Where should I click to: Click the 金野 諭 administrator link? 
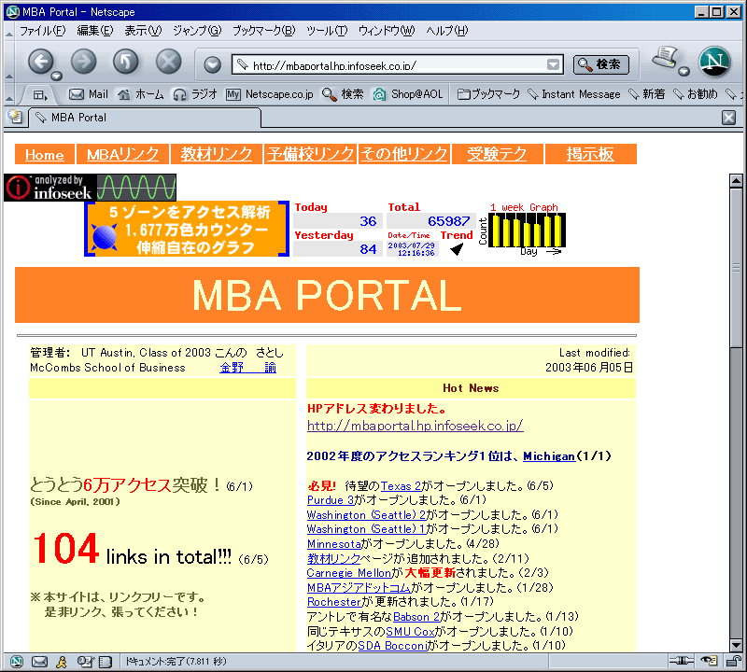247,368
